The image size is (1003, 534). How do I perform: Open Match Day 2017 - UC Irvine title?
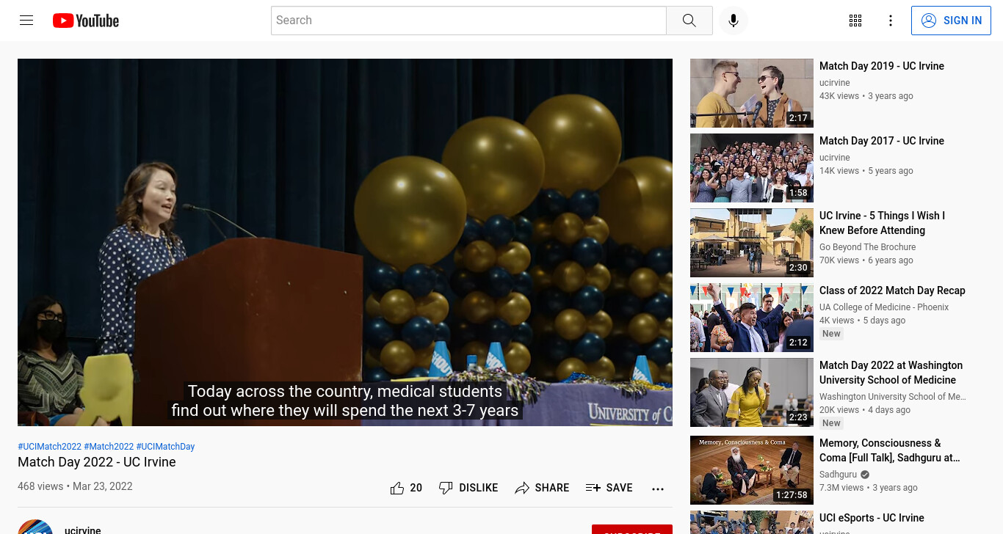882,141
